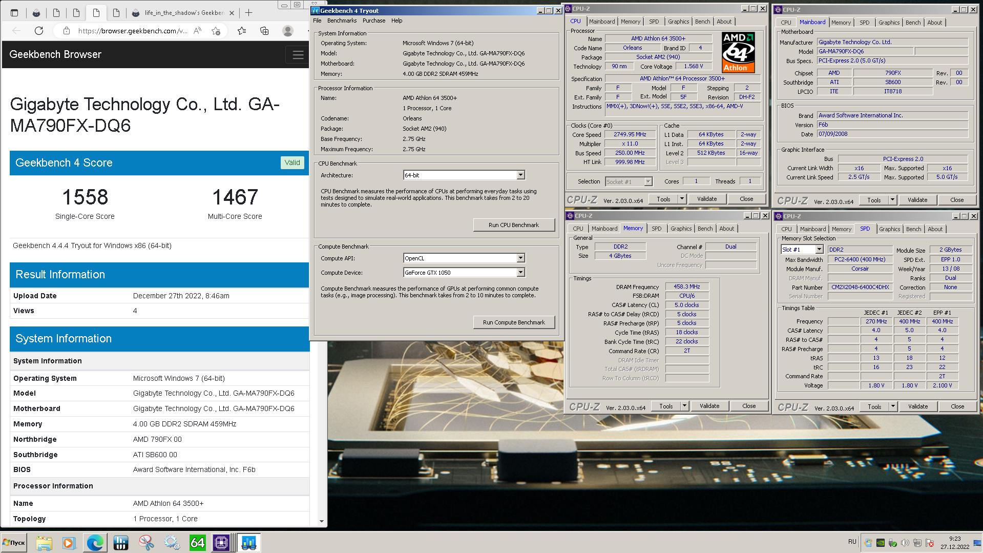Image resolution: width=983 pixels, height=553 pixels.
Task: Close the life_in_the_shadow's Geekbench tab
Action: (232, 13)
